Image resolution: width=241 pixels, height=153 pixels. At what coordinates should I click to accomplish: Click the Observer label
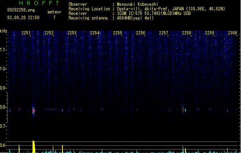[x=78, y=4]
